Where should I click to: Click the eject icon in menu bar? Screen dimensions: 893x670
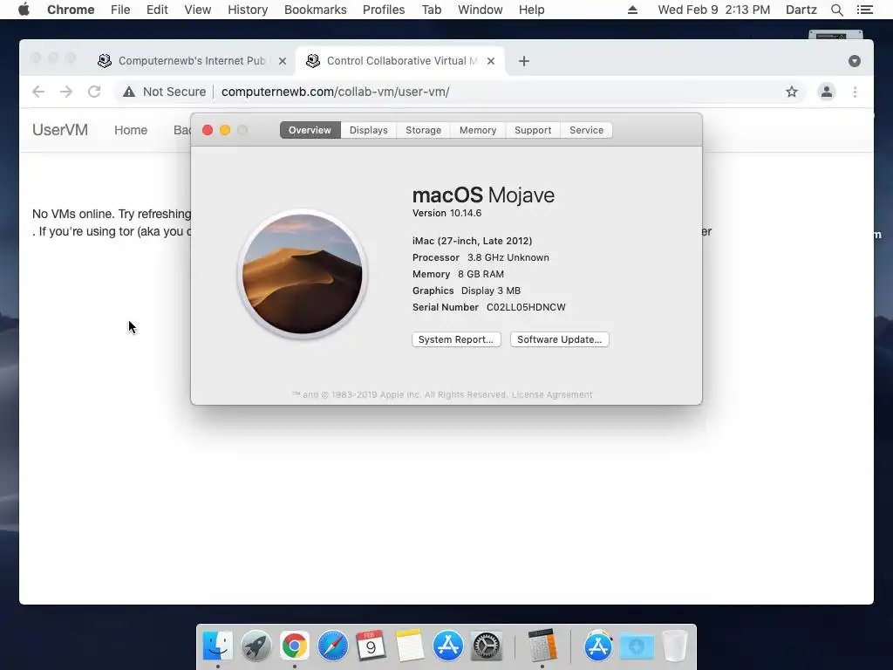(632, 10)
